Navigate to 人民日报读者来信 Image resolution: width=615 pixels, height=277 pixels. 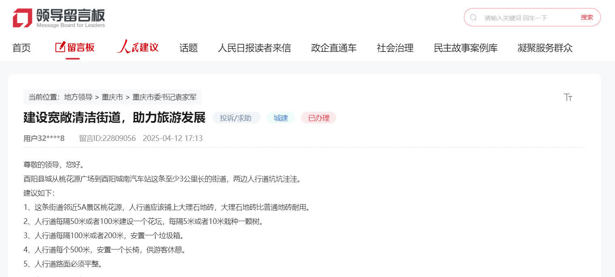pos(254,48)
